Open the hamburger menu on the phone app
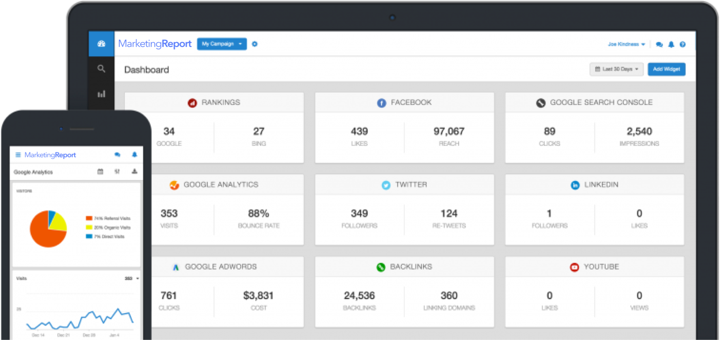Screen dimensions: 720x340 pos(18,155)
